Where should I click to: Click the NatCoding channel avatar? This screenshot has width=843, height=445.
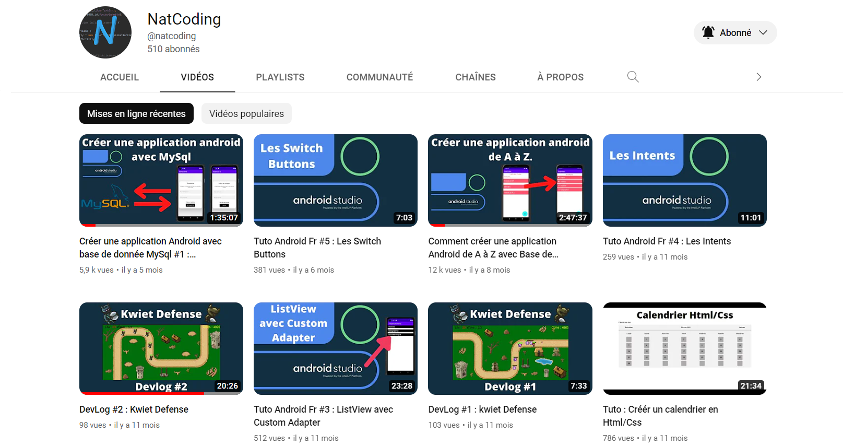tap(105, 32)
